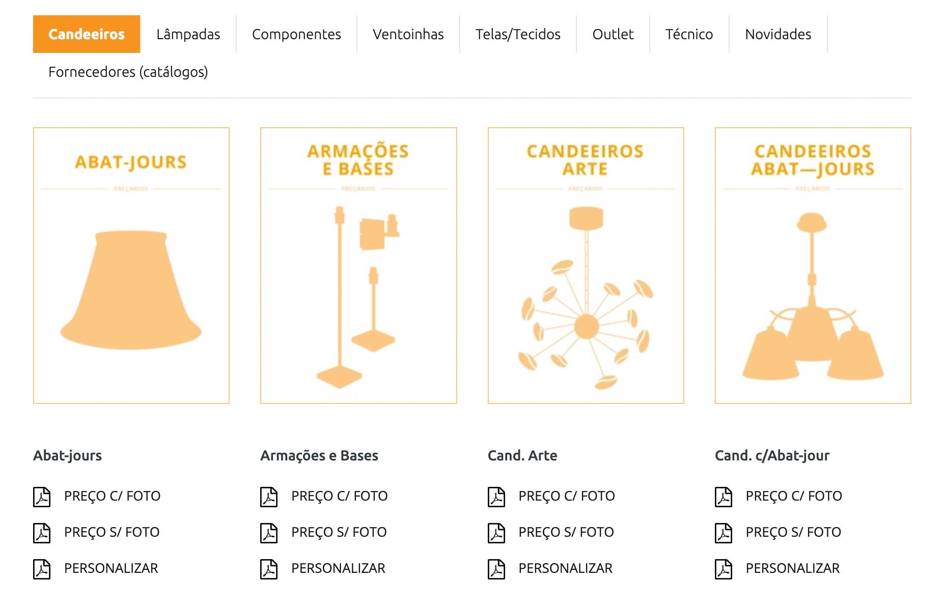
Task: Open the ABAT-JOURS catalog cover thumbnail
Action: (x=131, y=266)
